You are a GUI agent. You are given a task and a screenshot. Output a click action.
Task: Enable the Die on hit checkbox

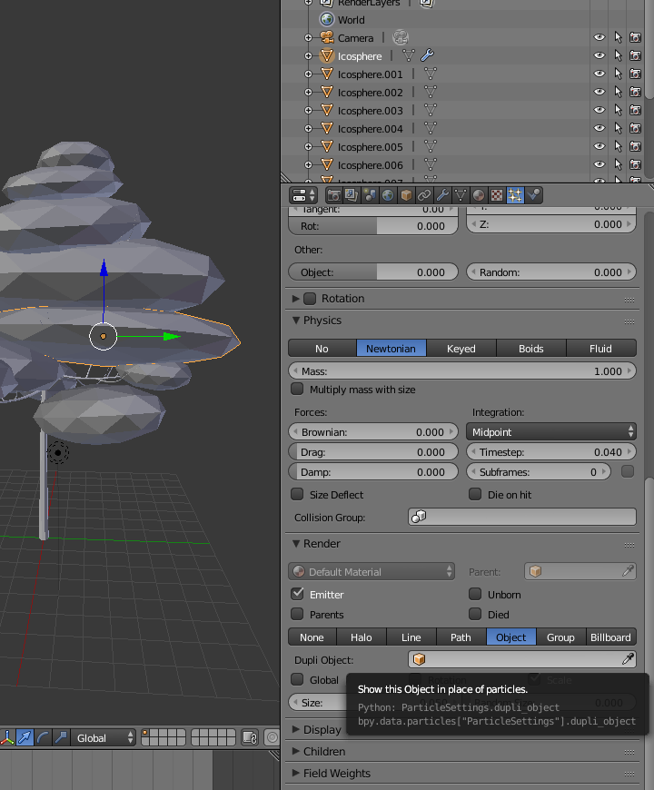[475, 494]
